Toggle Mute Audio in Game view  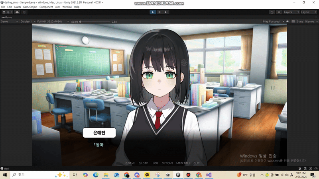pyautogui.click(x=287, y=21)
